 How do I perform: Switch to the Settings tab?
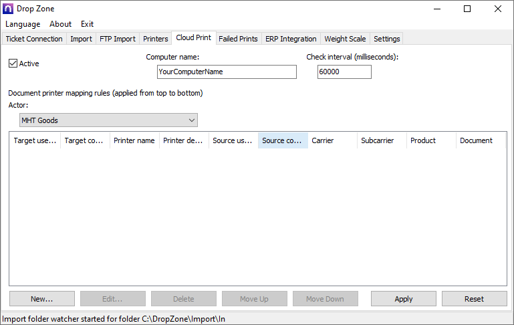point(387,39)
